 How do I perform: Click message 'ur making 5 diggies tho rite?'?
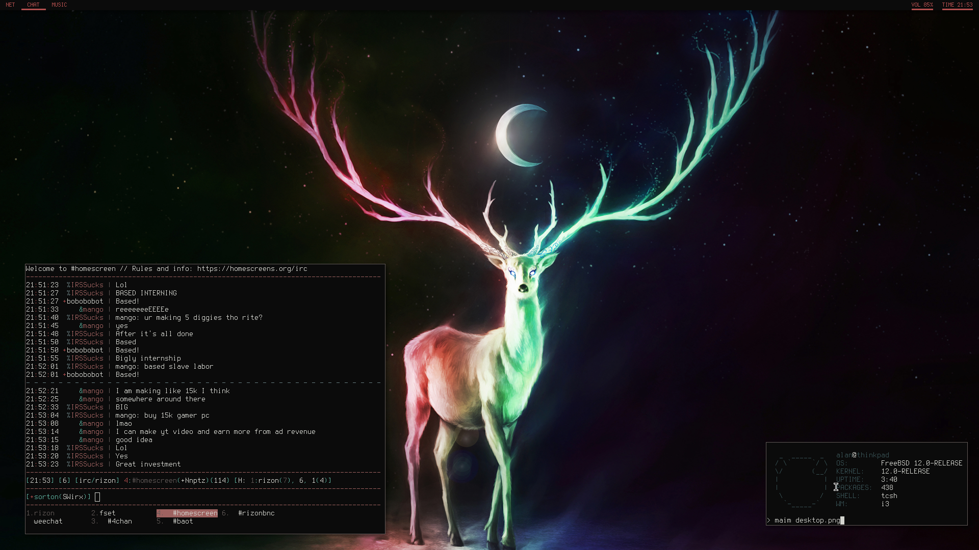[x=203, y=317]
